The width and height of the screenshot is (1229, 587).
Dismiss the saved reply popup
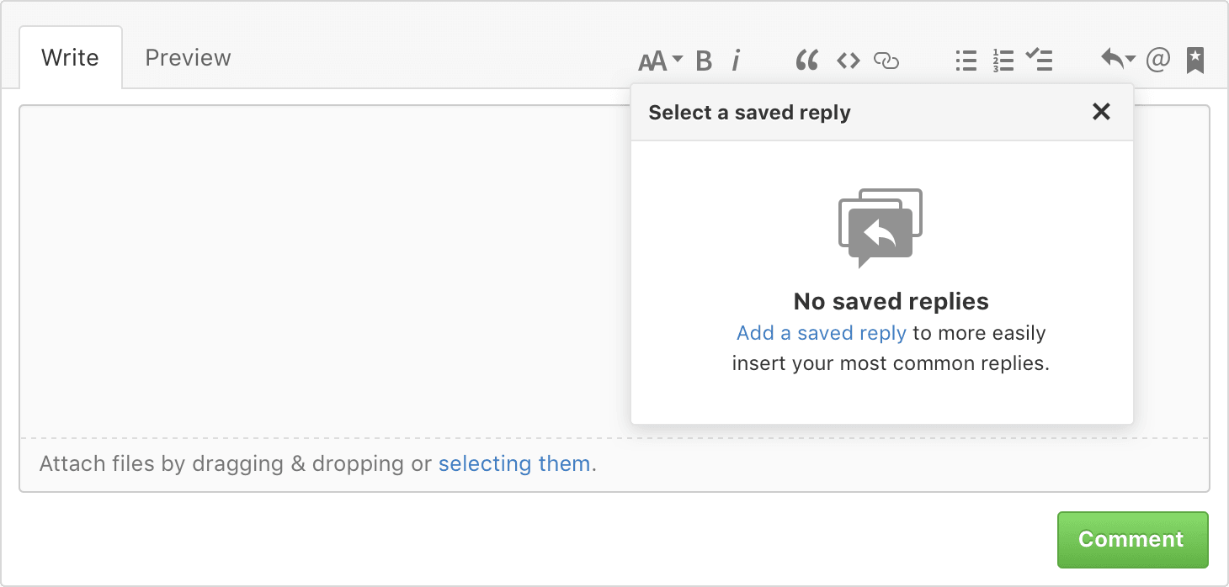click(1101, 112)
